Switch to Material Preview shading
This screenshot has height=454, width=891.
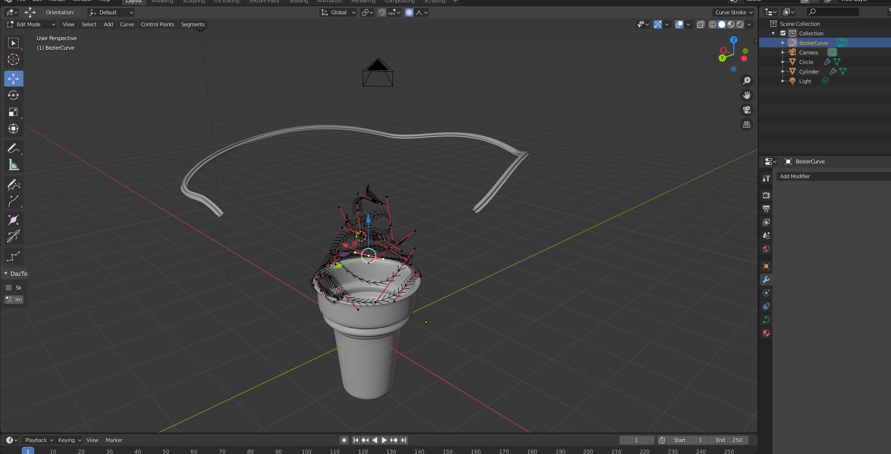(731, 24)
